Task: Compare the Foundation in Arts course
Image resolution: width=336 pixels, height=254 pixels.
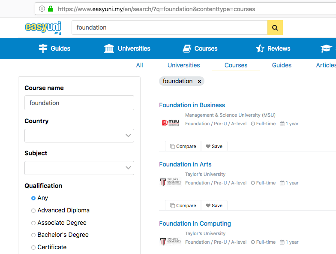Action: pyautogui.click(x=183, y=206)
